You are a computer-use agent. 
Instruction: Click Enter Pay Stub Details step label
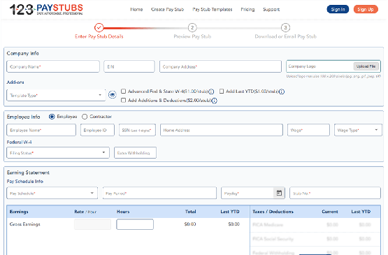pyautogui.click(x=99, y=36)
